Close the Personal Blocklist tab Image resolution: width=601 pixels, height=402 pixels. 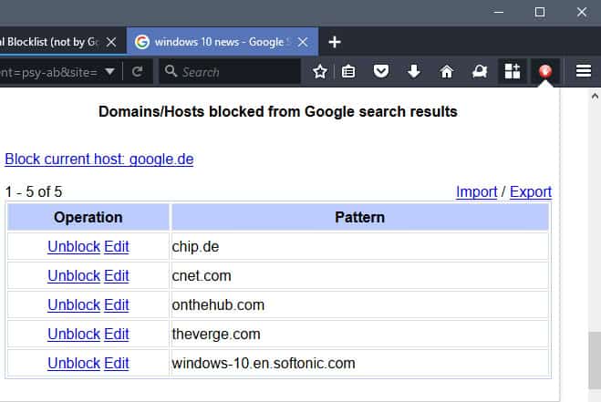(x=111, y=42)
